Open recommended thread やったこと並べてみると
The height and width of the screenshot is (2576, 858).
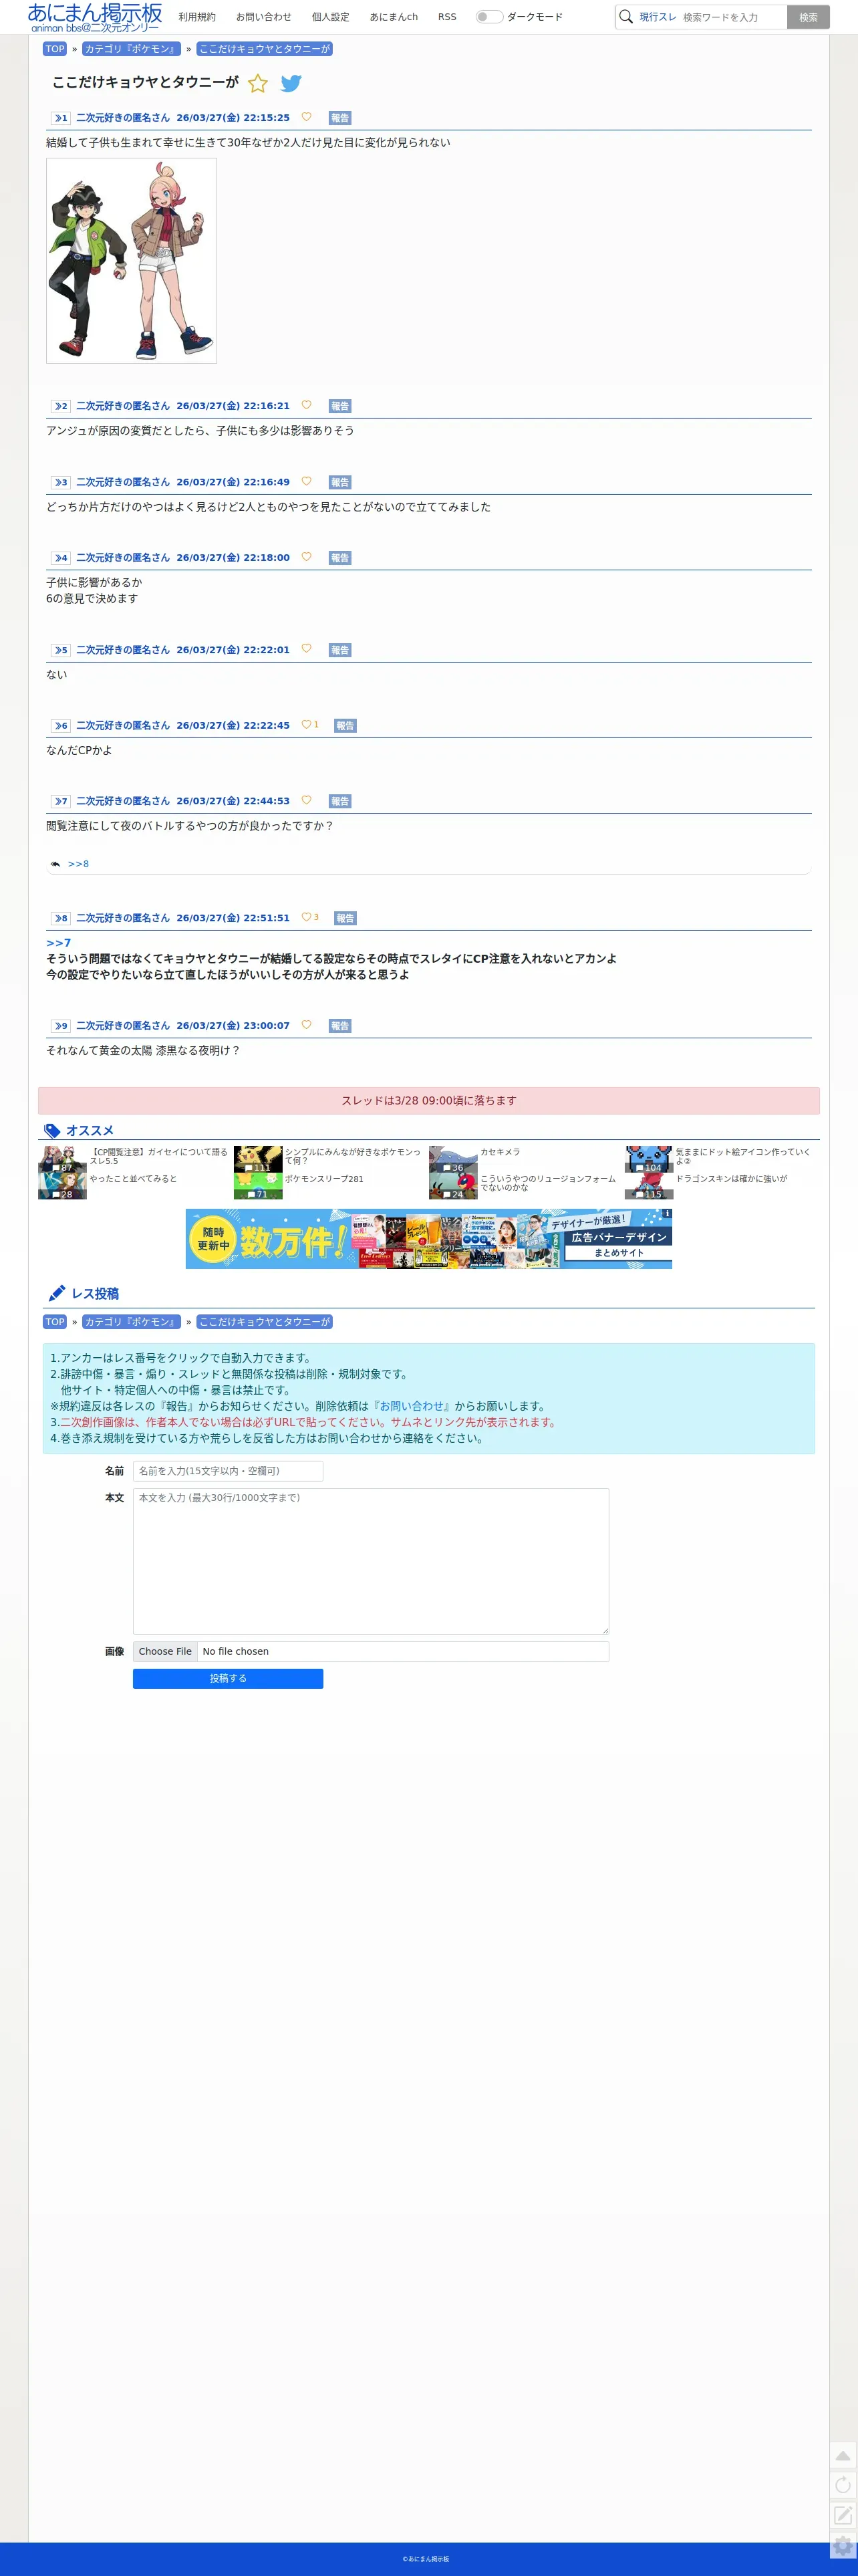click(133, 1179)
